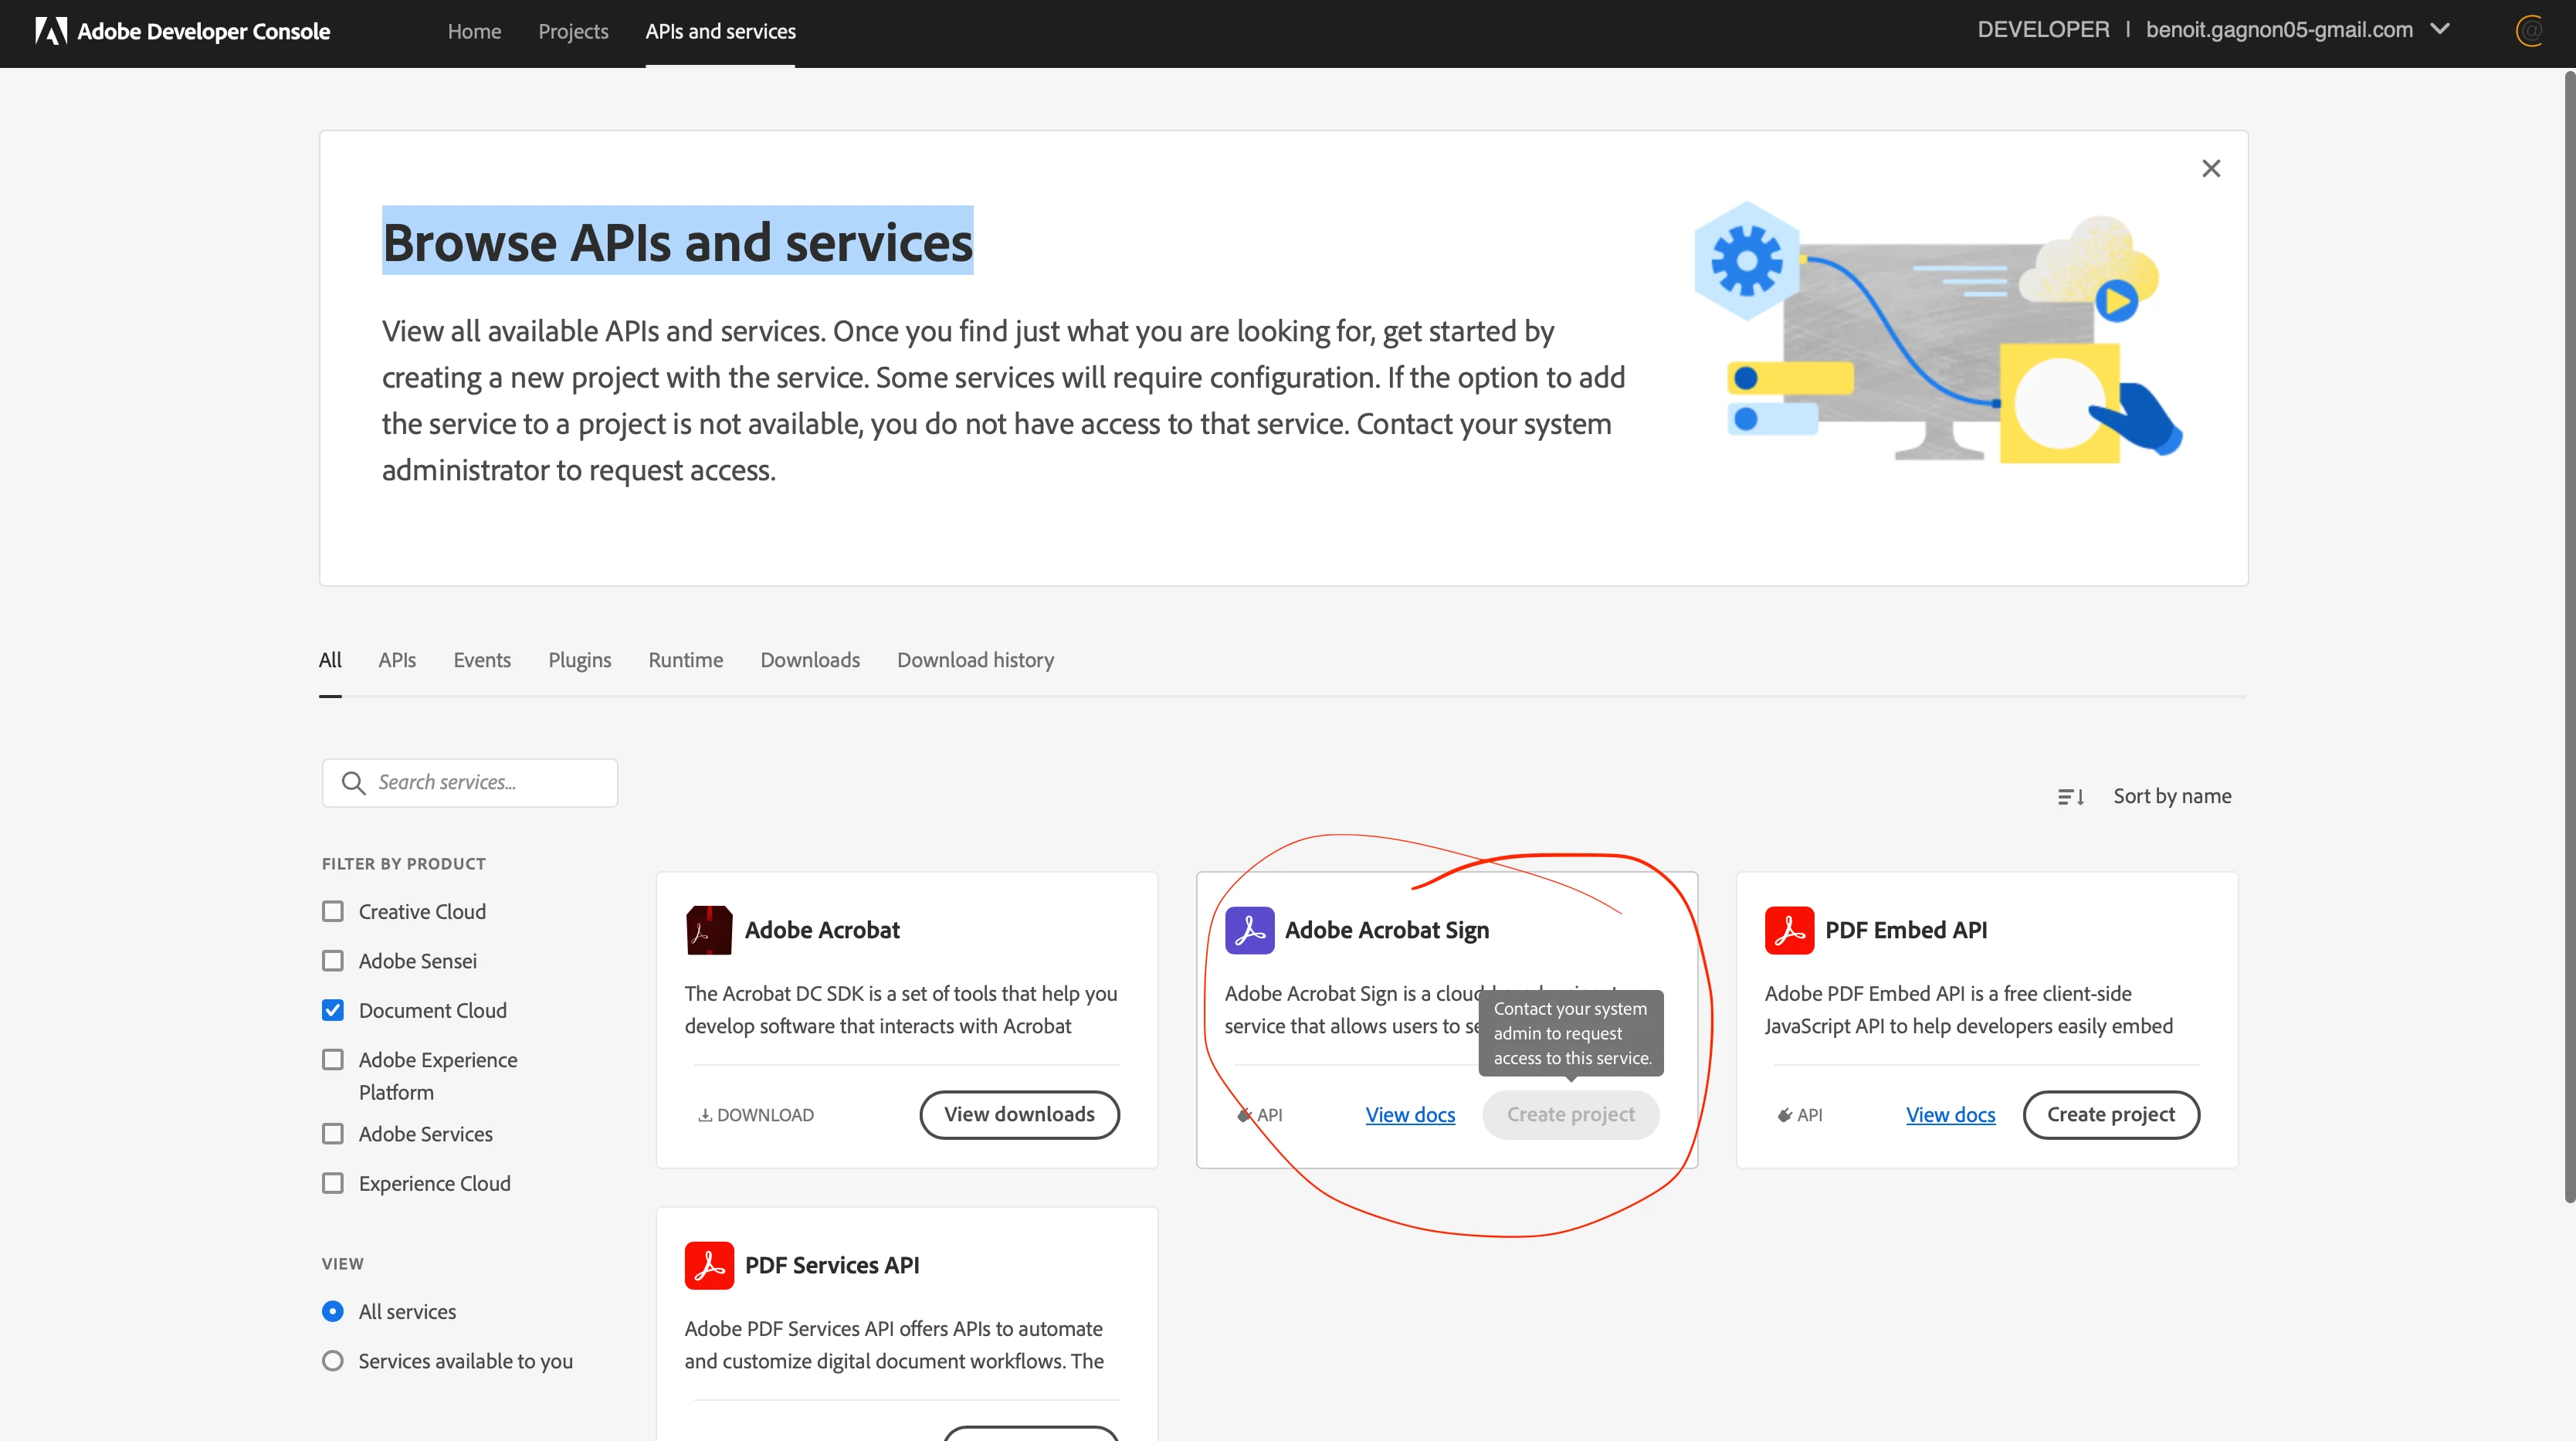
Task: Click Create project for PDF Embed API
Action: (2110, 1115)
